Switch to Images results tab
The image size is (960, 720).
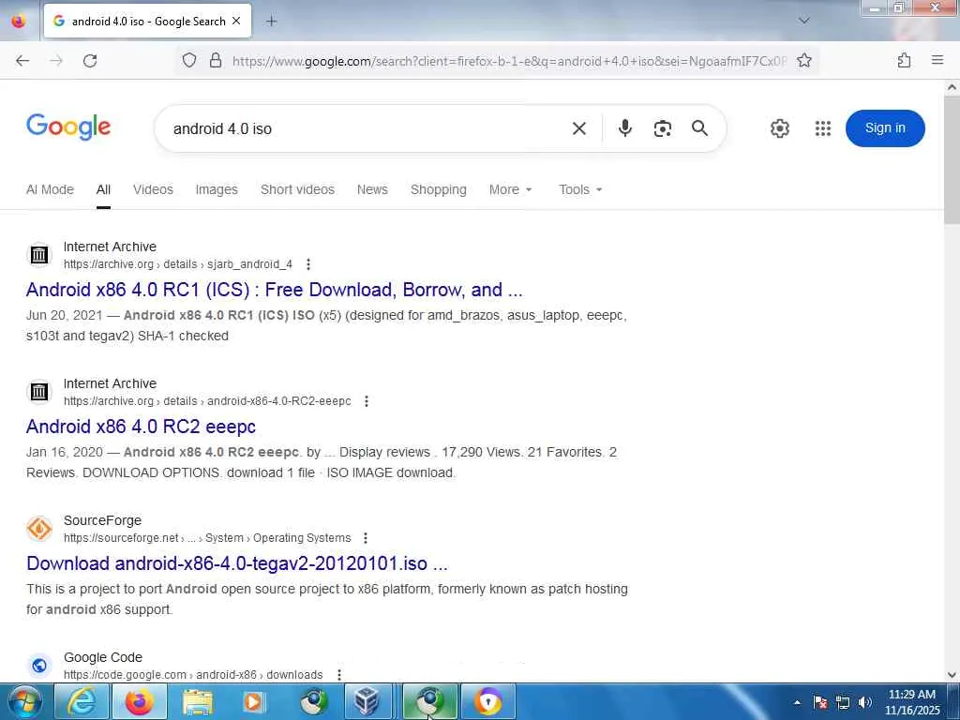pyautogui.click(x=217, y=189)
